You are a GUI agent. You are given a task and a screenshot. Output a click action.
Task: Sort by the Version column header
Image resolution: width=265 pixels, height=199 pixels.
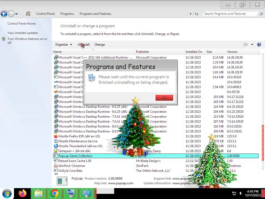(x=242, y=52)
